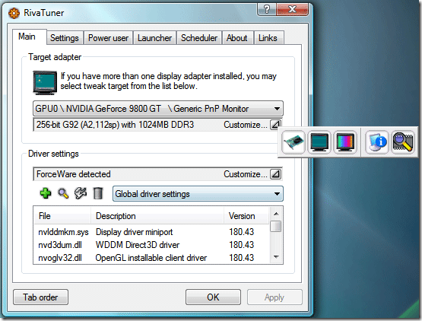The image size is (422, 321).
Task: Click the trash can delete profile icon
Action: tap(98, 193)
